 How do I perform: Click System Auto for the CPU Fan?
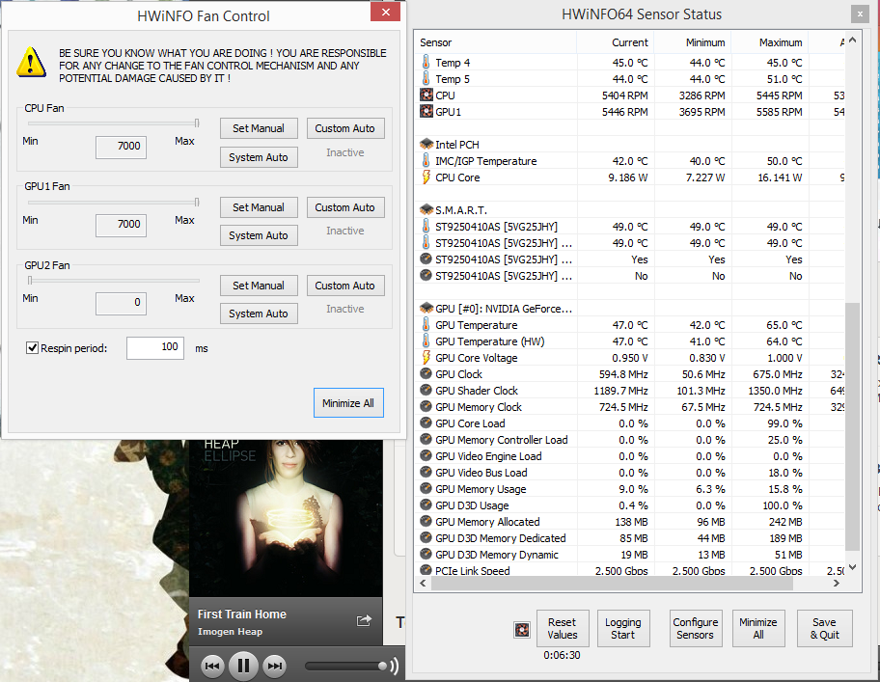[259, 157]
